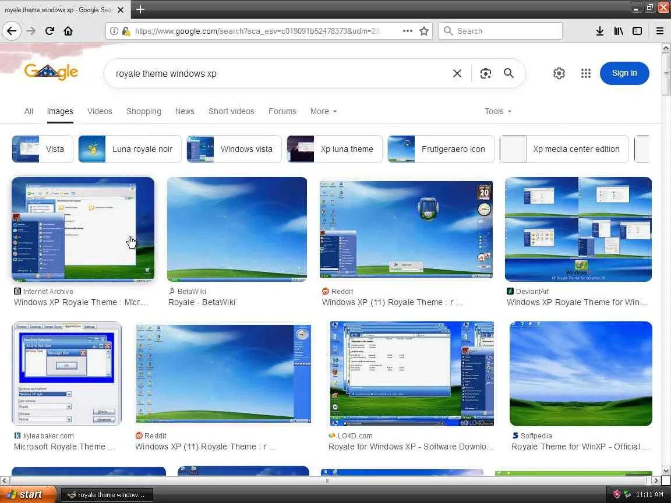The image size is (671, 503).
Task: Open the Softpedia Royale Theme thumbnail
Action: pyautogui.click(x=581, y=374)
